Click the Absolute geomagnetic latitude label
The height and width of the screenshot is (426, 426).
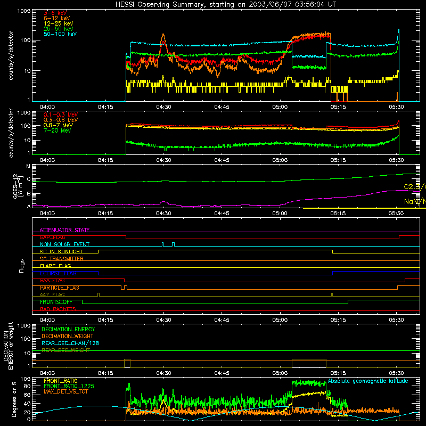[368, 381]
